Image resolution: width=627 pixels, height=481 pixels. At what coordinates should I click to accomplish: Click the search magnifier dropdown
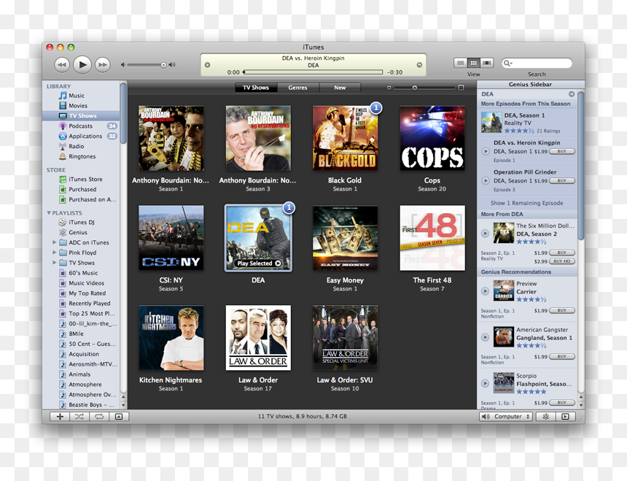(x=508, y=64)
